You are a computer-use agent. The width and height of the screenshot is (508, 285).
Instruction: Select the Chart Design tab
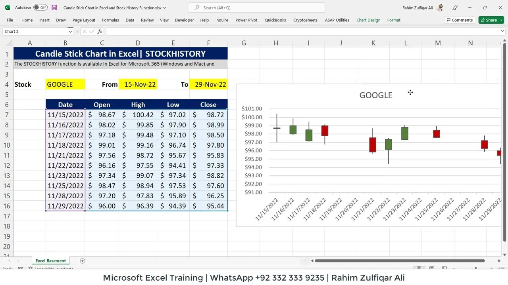[x=368, y=20]
